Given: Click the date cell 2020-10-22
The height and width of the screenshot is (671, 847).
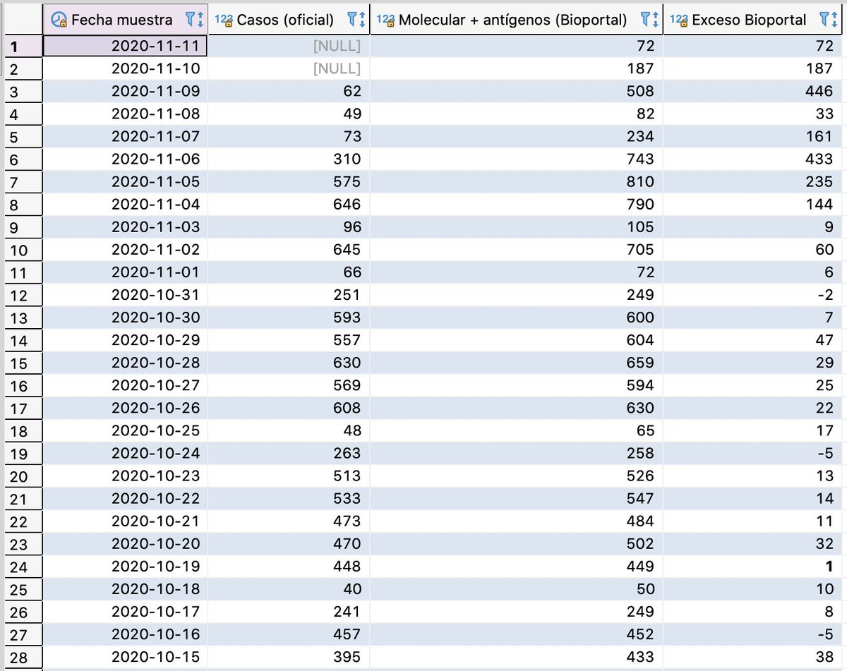Looking at the screenshot, I should (126, 499).
